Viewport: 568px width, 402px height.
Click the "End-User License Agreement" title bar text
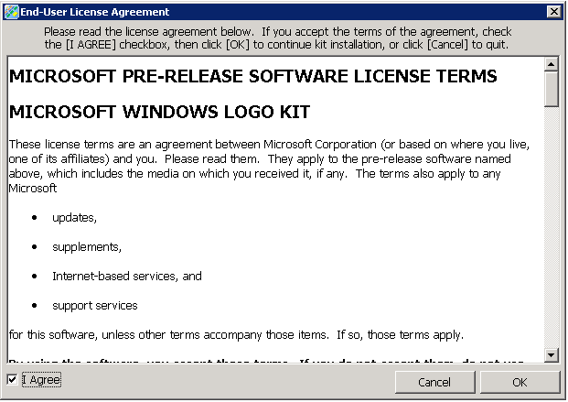tap(96, 11)
